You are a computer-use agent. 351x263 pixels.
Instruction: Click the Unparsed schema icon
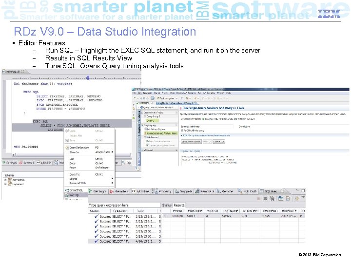pyautogui.click(x=10, y=184)
